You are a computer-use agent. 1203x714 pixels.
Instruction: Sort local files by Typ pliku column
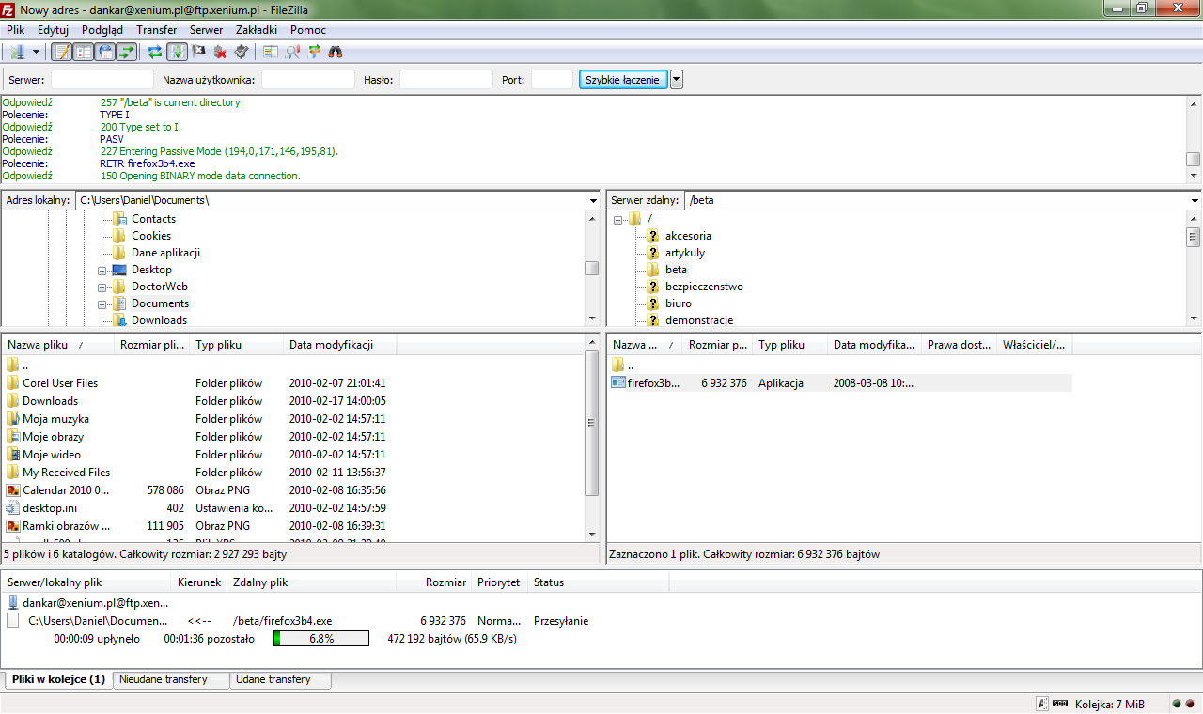(x=237, y=345)
